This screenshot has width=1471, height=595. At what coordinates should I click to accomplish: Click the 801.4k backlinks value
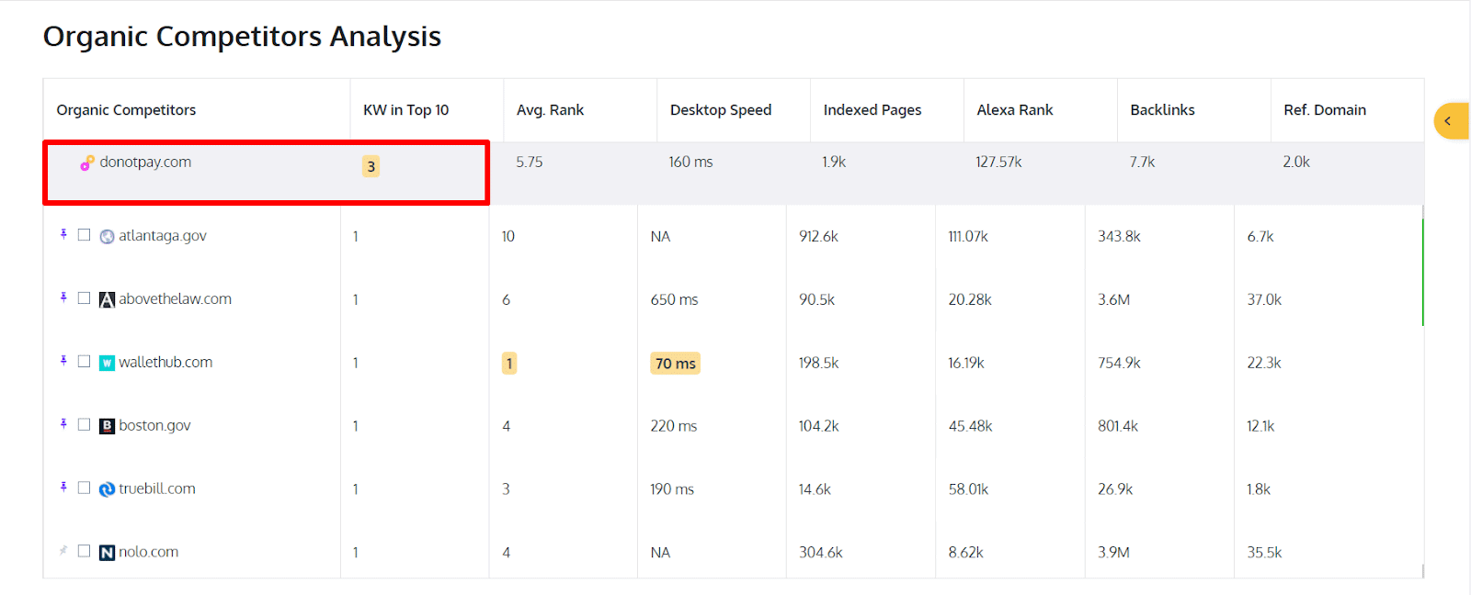coord(1118,427)
